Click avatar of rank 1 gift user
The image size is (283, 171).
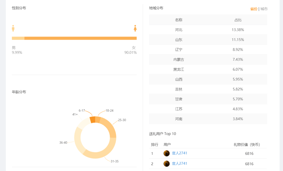(167, 153)
